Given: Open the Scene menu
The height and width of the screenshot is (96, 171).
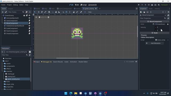Looking at the screenshot, I should 3,5.
